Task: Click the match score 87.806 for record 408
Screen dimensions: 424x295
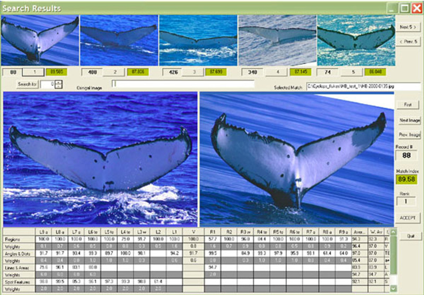Action: pyautogui.click(x=138, y=72)
